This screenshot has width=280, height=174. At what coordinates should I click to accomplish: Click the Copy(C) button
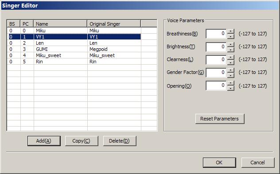click(x=82, y=141)
